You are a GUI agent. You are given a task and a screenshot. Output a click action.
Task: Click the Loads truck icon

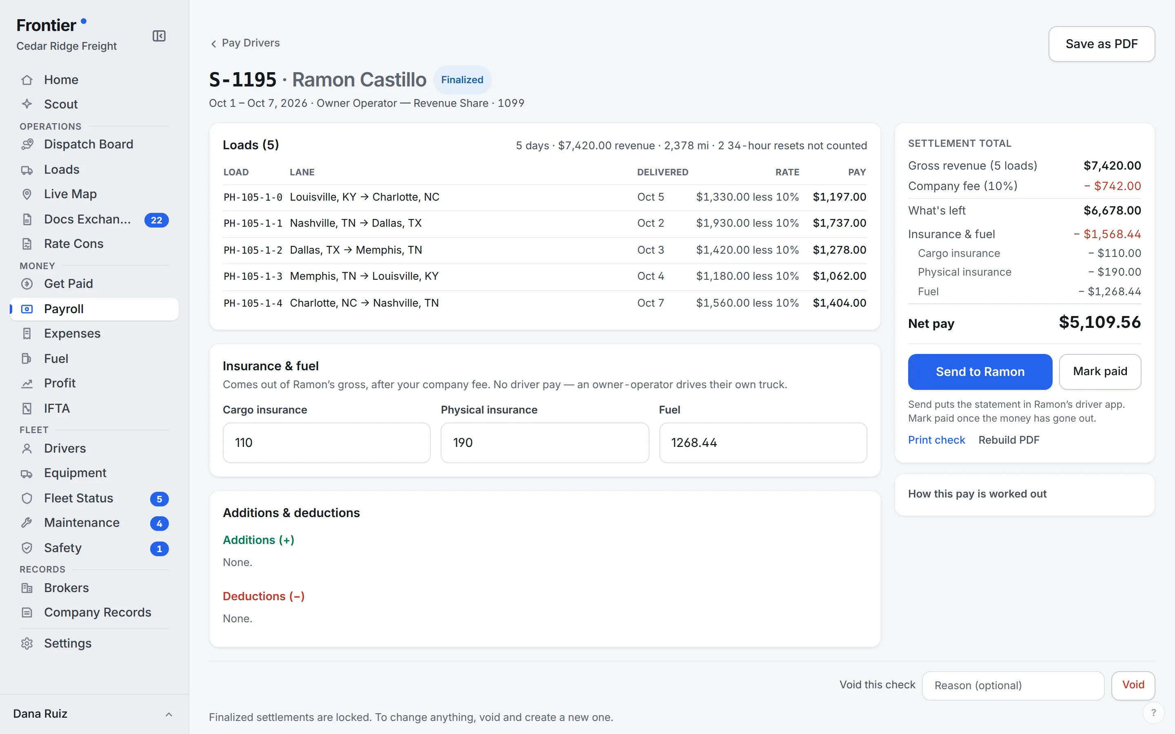[x=27, y=169]
